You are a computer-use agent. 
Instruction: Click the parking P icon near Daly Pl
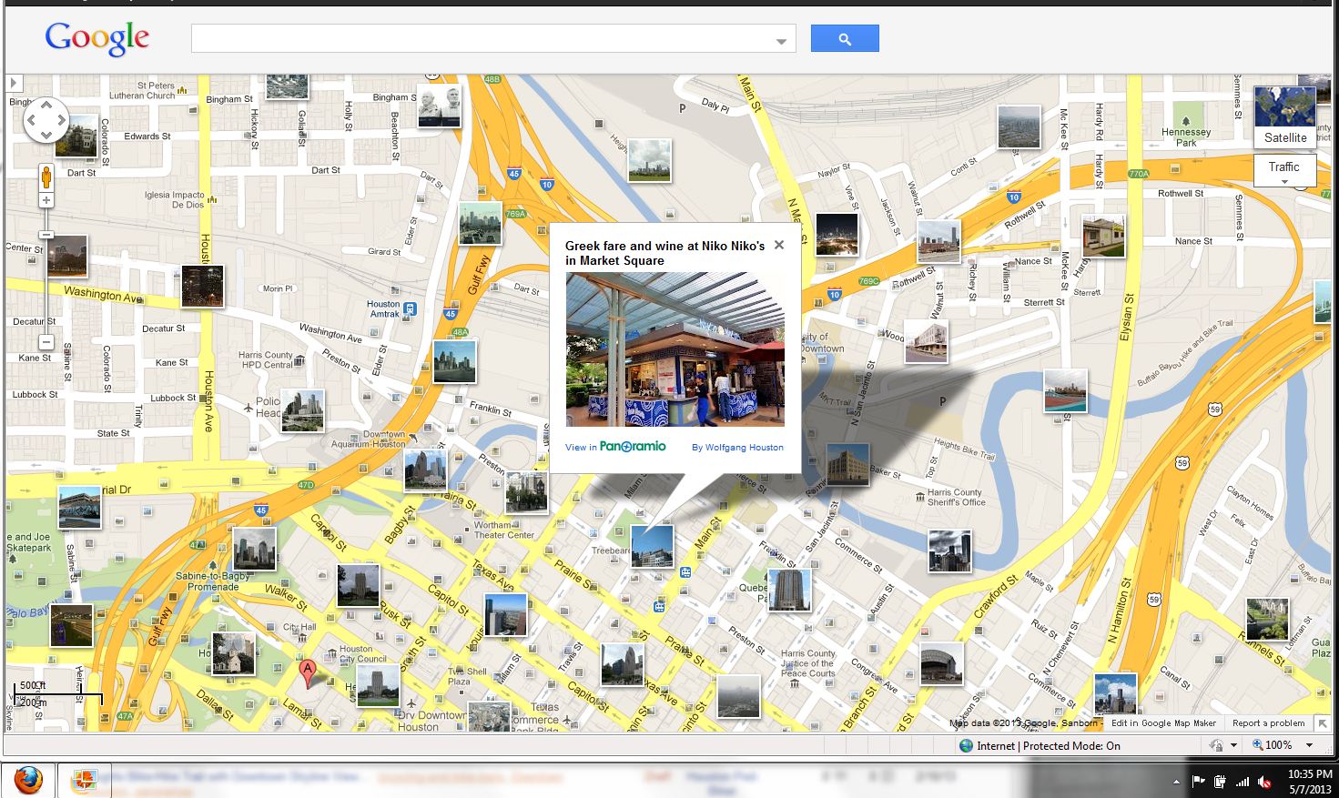pos(683,108)
